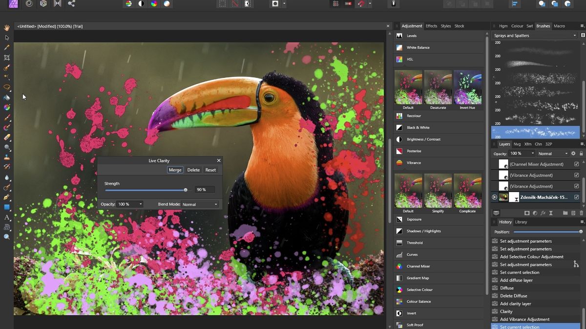Viewport: 586px width, 329px height.
Task: Click the History Position slider
Action: [548, 232]
